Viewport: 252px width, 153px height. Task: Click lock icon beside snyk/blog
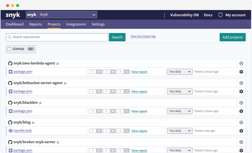[x=33, y=122]
